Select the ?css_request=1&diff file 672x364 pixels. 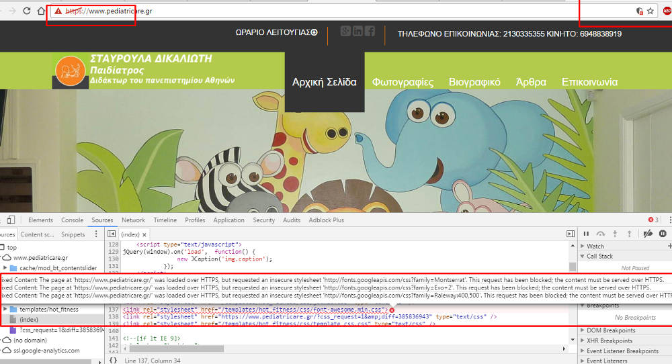tap(62, 330)
